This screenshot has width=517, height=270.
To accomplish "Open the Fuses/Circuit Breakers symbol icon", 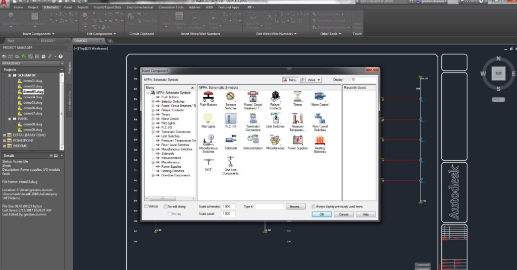I will pyautogui.click(x=253, y=97).
